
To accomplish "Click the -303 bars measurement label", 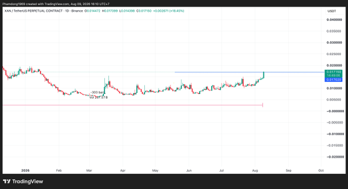I will click(x=98, y=92).
